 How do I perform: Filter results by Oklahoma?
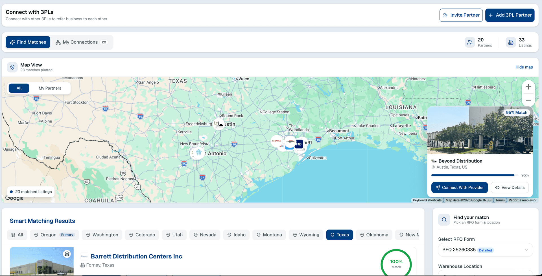pyautogui.click(x=374, y=235)
